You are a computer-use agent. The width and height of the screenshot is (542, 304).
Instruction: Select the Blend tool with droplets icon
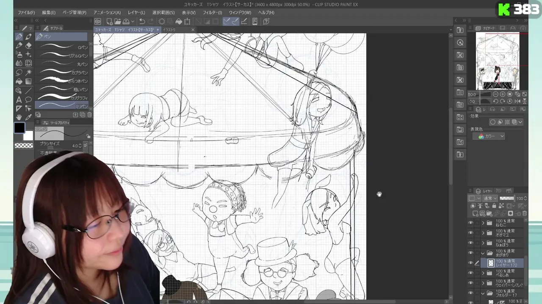(x=19, y=63)
